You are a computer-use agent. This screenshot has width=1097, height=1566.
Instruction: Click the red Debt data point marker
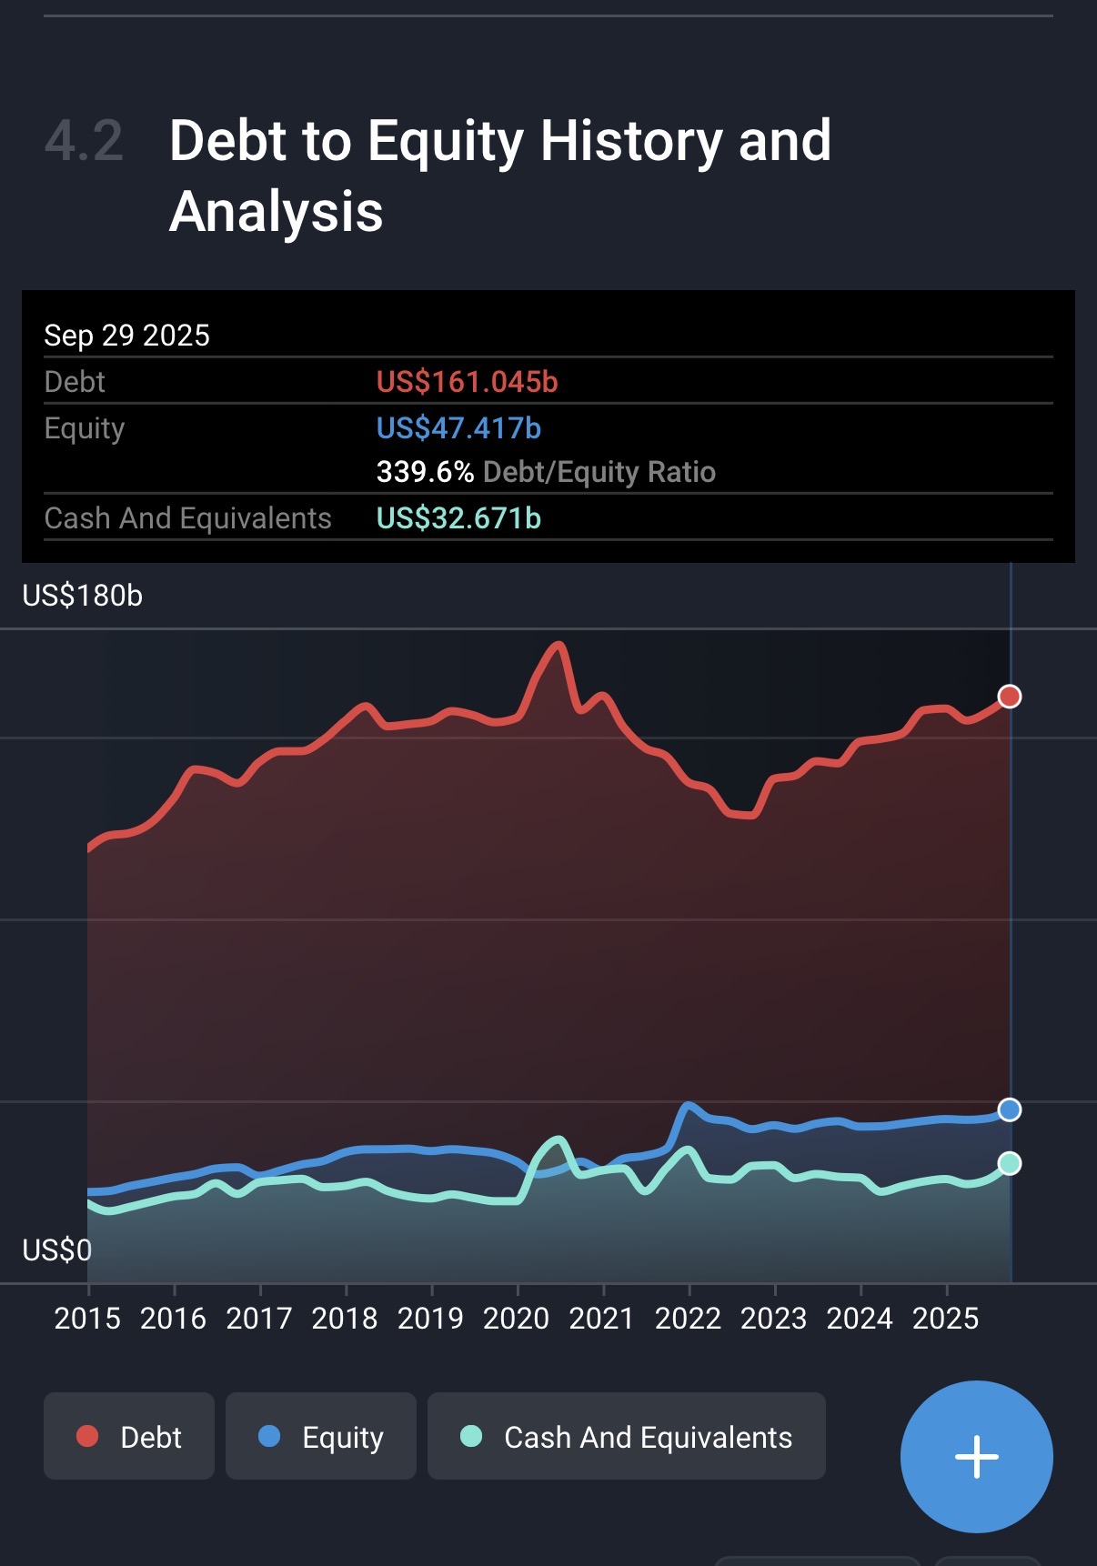[1010, 697]
